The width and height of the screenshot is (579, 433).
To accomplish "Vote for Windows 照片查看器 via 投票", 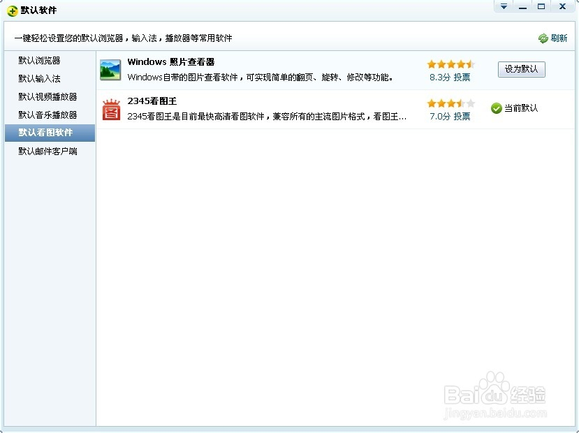I will [462, 78].
